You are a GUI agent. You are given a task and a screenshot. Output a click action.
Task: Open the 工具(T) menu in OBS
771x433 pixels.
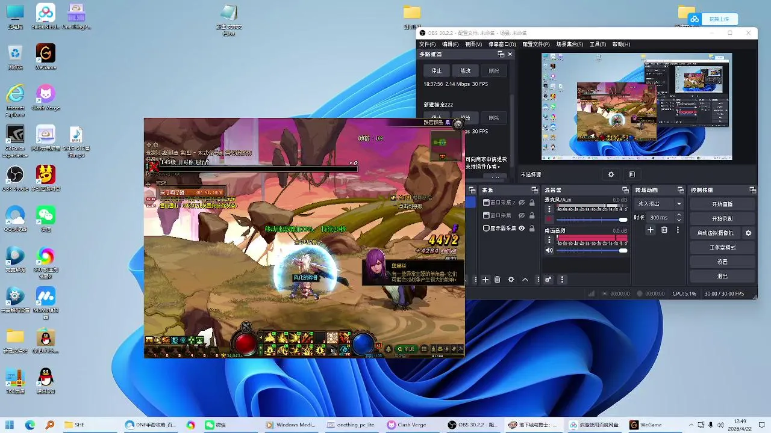pyautogui.click(x=598, y=44)
